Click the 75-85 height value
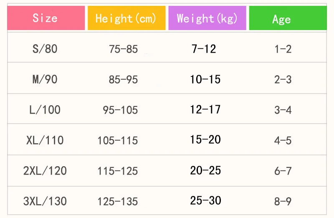334x218 pixels. tap(123, 49)
